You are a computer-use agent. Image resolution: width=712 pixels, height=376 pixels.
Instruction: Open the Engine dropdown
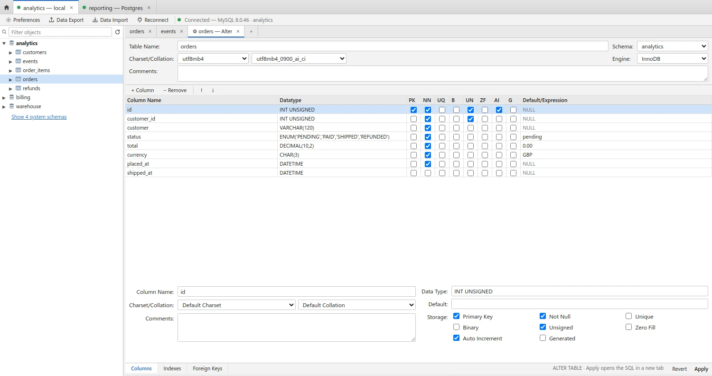pos(672,59)
